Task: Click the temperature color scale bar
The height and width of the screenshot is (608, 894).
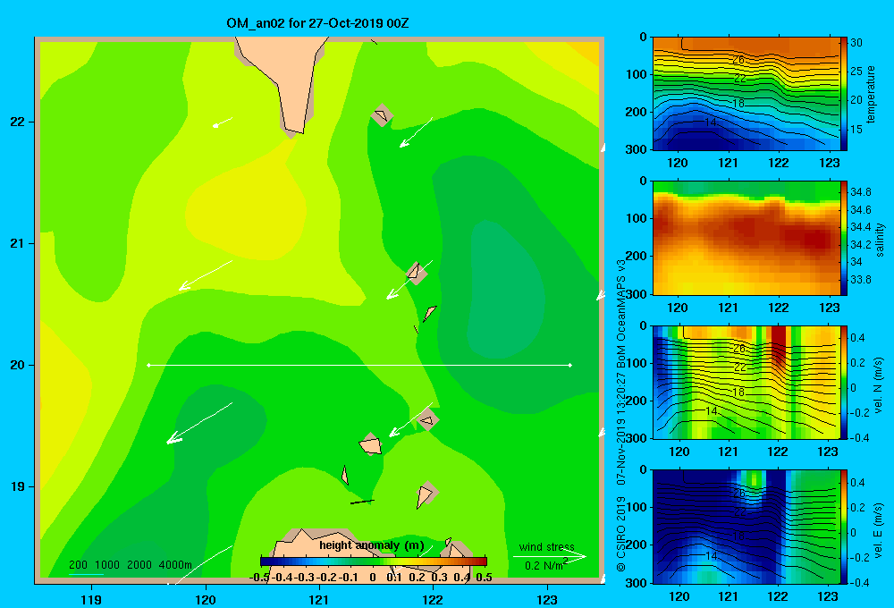Action: pos(844,94)
